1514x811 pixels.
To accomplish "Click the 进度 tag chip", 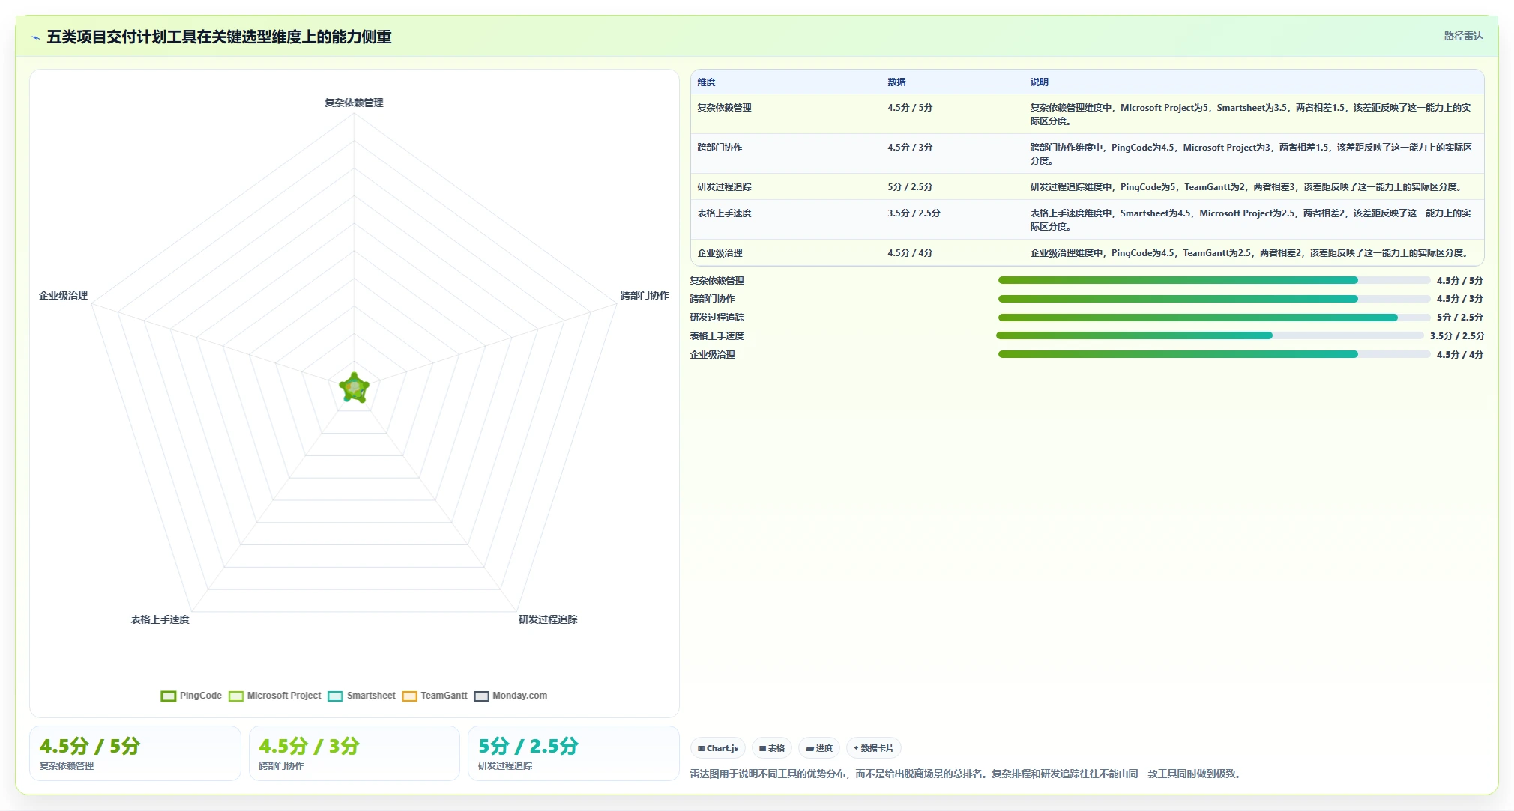I will [819, 748].
